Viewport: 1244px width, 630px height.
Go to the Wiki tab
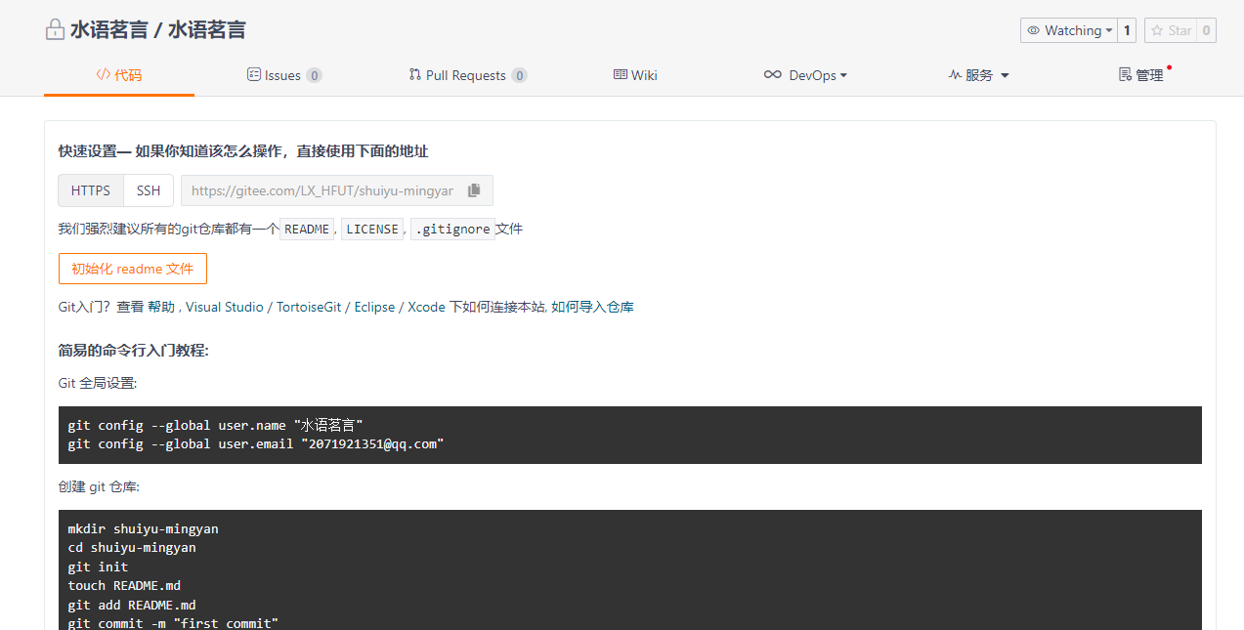point(635,75)
